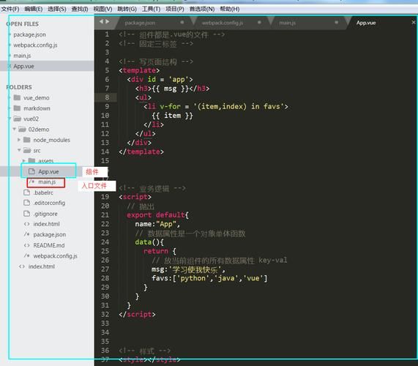The image size is (418, 366).
Task: Collapse the 02demo folder arrow
Action: point(15,130)
